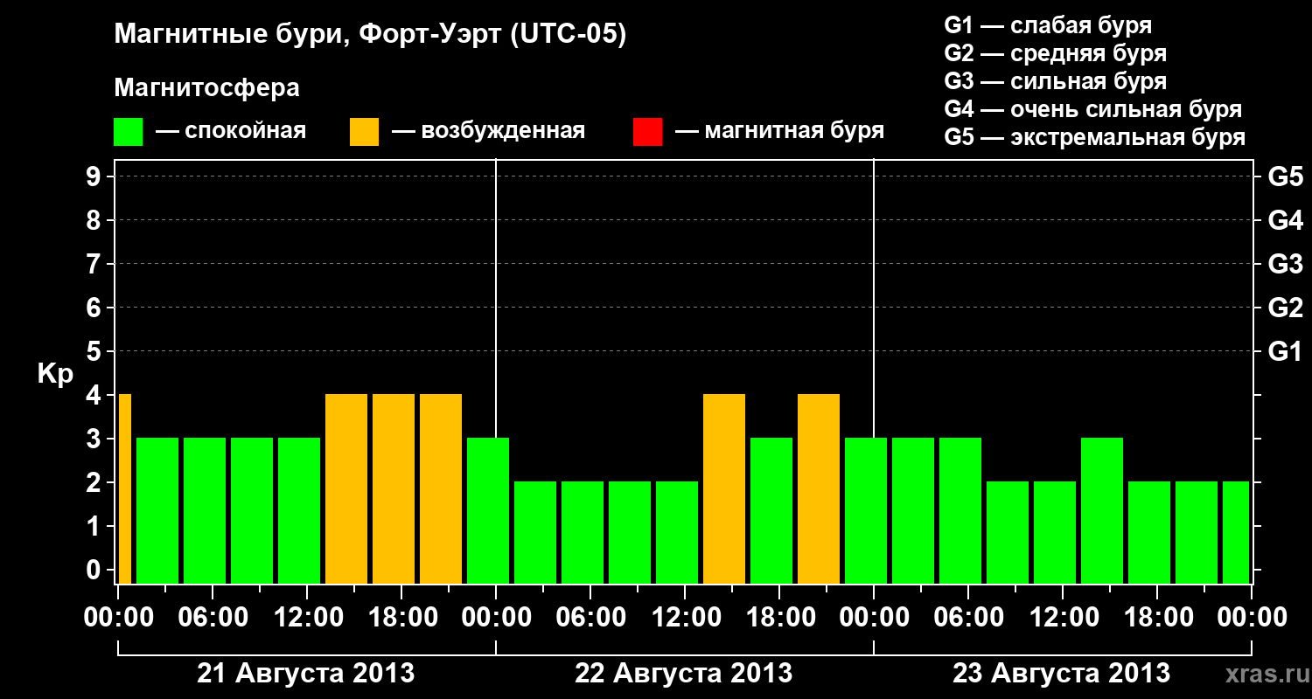This screenshot has width=1312, height=699.
Task: Click the '21 Августа 2013' date label
Action: coord(306,673)
